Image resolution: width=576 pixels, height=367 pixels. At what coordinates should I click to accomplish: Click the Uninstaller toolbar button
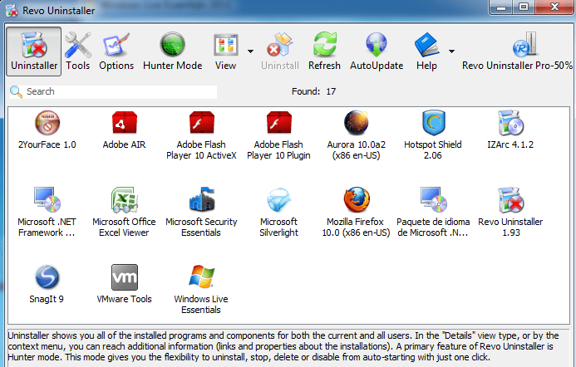34,51
